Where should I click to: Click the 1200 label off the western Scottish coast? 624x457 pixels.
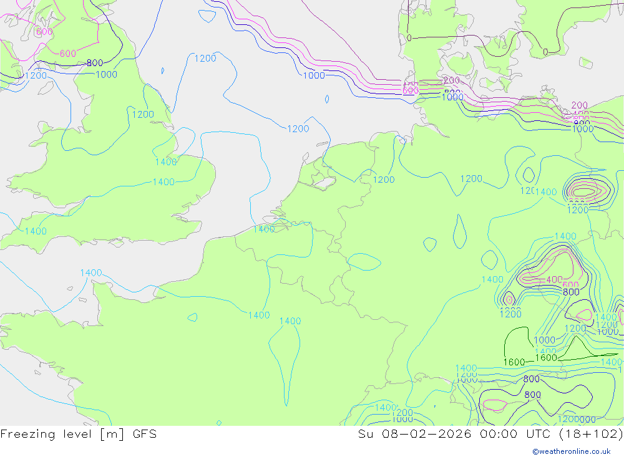click(x=36, y=75)
